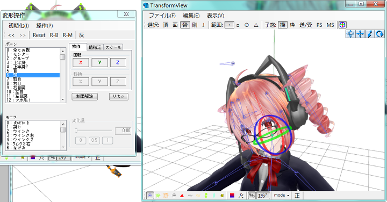
Task: Toggle bone display icon in TransformView bottom bar
Action: point(150,196)
